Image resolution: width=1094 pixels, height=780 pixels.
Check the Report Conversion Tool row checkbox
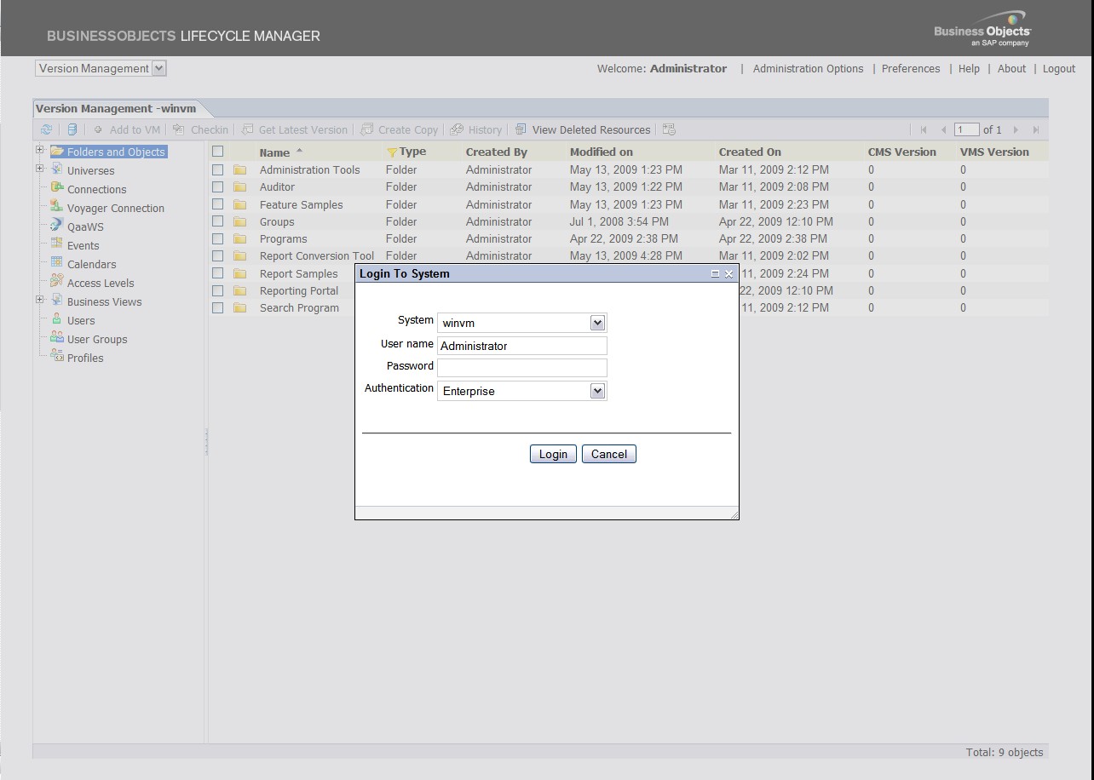pyautogui.click(x=217, y=255)
